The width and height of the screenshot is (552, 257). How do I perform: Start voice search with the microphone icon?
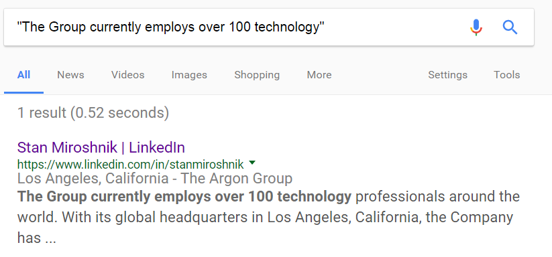pos(476,27)
